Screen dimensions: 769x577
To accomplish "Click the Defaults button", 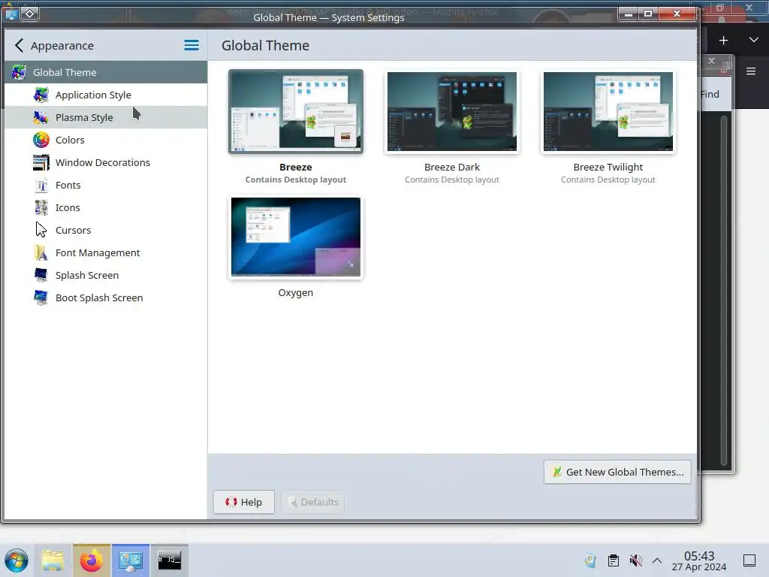I will pyautogui.click(x=313, y=502).
